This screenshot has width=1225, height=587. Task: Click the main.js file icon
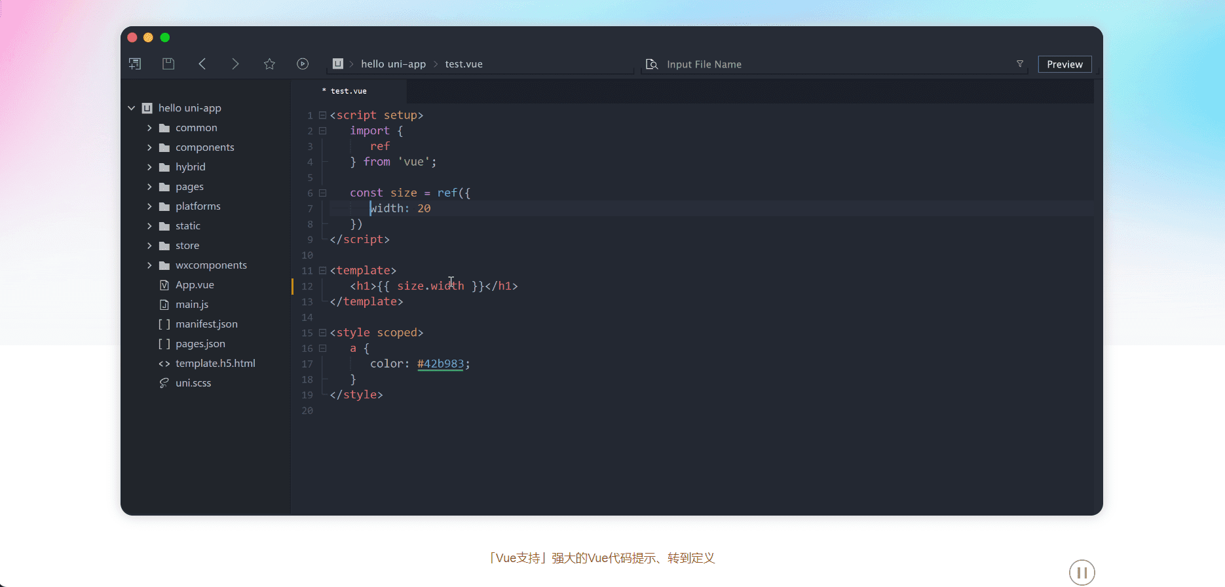164,305
